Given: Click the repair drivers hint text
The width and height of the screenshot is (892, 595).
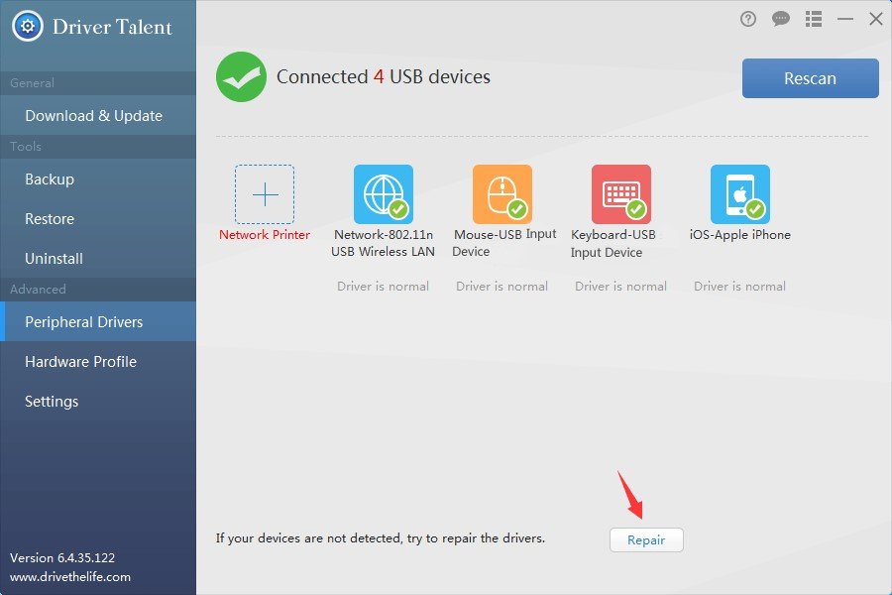Looking at the screenshot, I should (380, 538).
